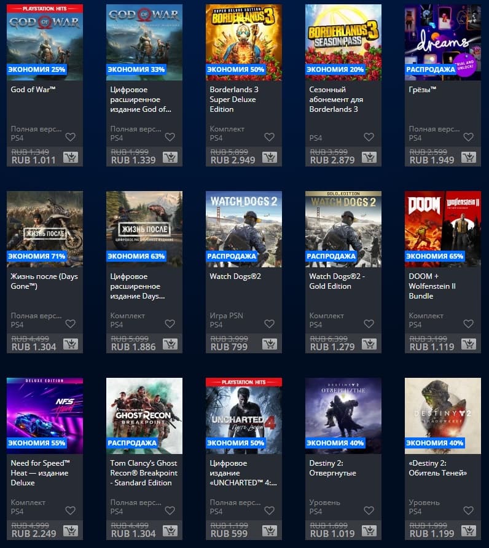Click the 'ЭКОНОМИЯ 65%' discount badge
The width and height of the screenshot is (489, 548).
pos(434,256)
